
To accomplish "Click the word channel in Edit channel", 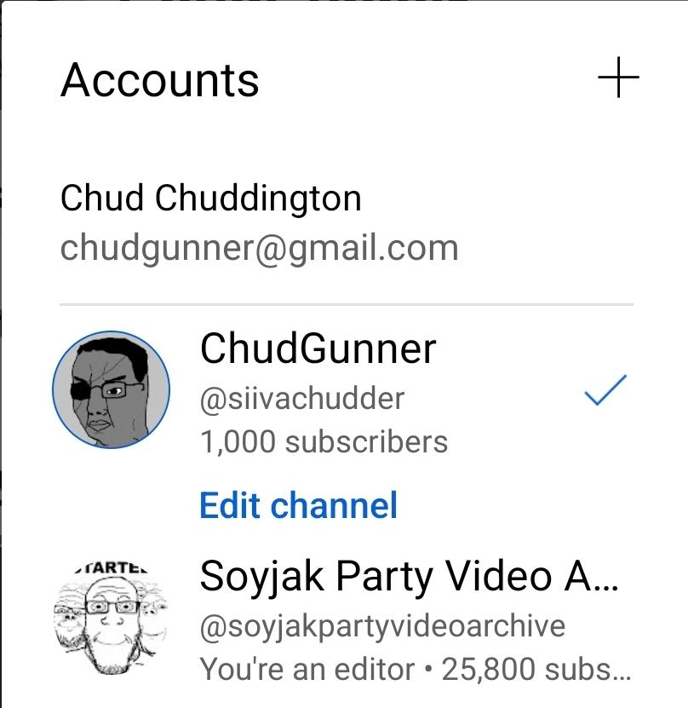I will coord(334,505).
